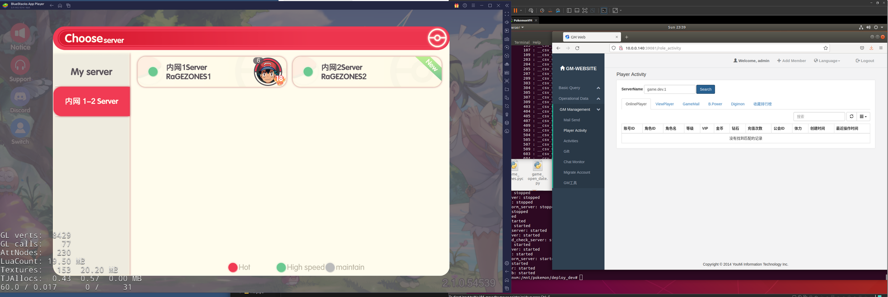Select the 内网 1-2 Server tab
The image size is (888, 297).
(x=92, y=101)
